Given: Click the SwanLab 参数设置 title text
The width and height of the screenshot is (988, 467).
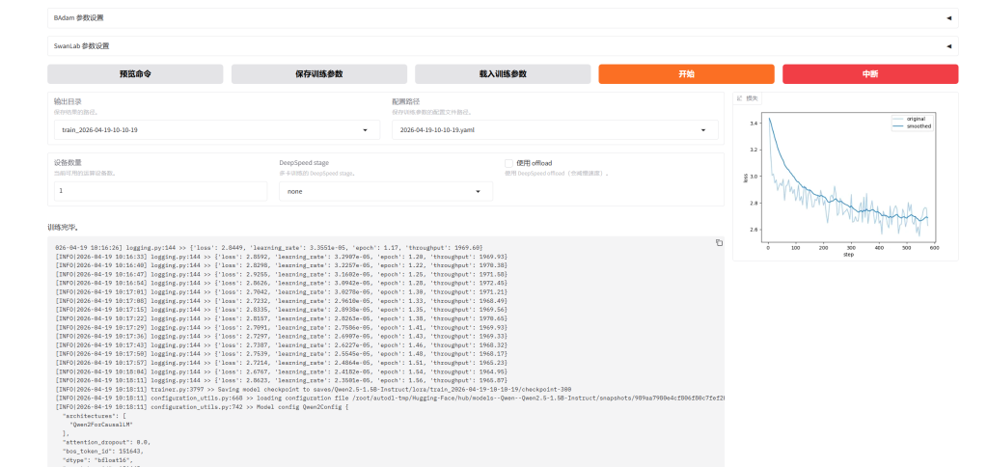Looking at the screenshot, I should point(81,46).
